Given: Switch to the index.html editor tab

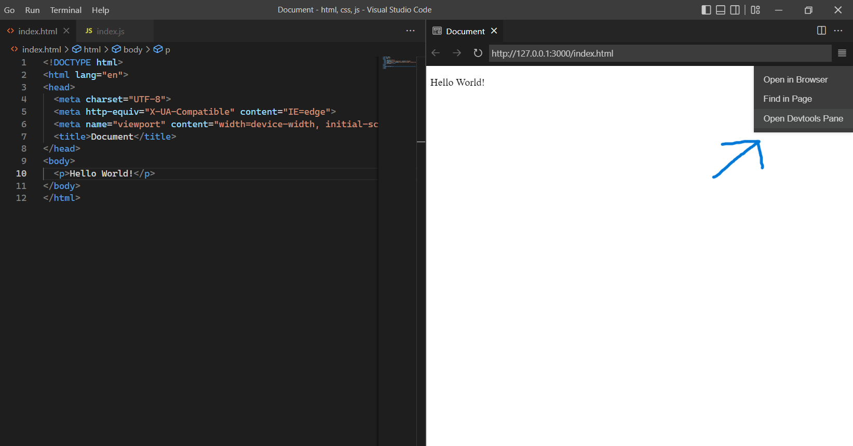Looking at the screenshot, I should (x=37, y=31).
